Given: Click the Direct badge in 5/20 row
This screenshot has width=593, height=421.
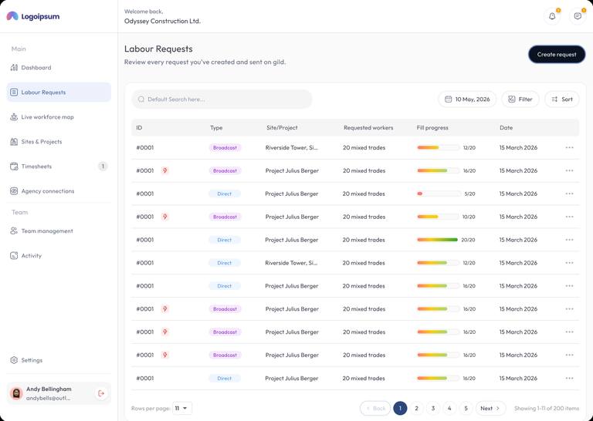Looking at the screenshot, I should 224,194.
